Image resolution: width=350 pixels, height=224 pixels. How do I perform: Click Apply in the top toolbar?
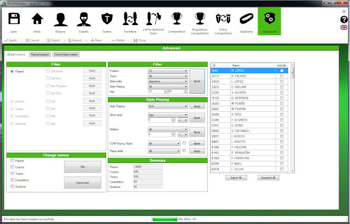(11, 40)
